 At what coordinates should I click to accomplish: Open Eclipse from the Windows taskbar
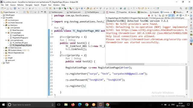click(100, 105)
